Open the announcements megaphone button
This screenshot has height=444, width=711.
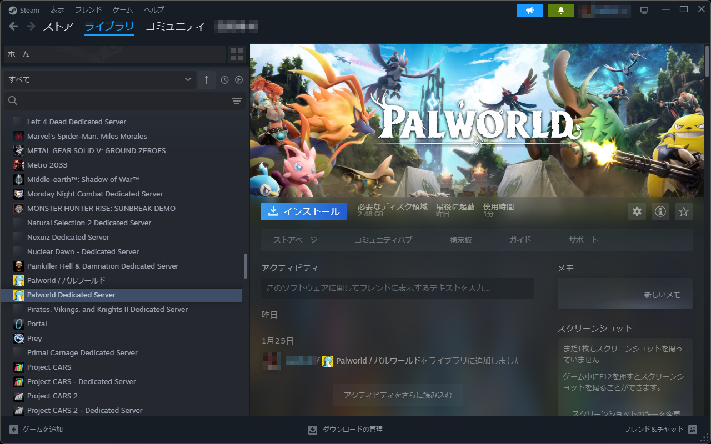(529, 11)
